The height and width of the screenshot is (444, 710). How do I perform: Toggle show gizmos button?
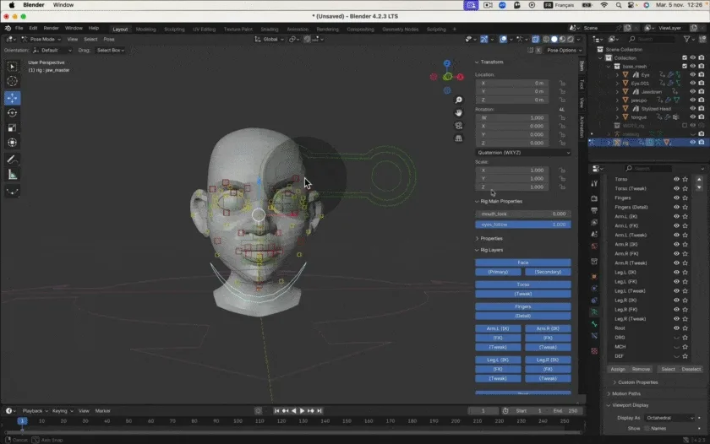(x=484, y=40)
